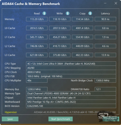The height and width of the screenshot is (125, 121).
Task: Select the Memory Read 113.20 GB/s field
Action: coord(37,19)
